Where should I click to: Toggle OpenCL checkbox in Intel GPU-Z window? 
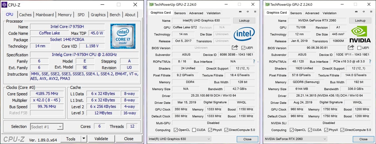tap(176, 130)
